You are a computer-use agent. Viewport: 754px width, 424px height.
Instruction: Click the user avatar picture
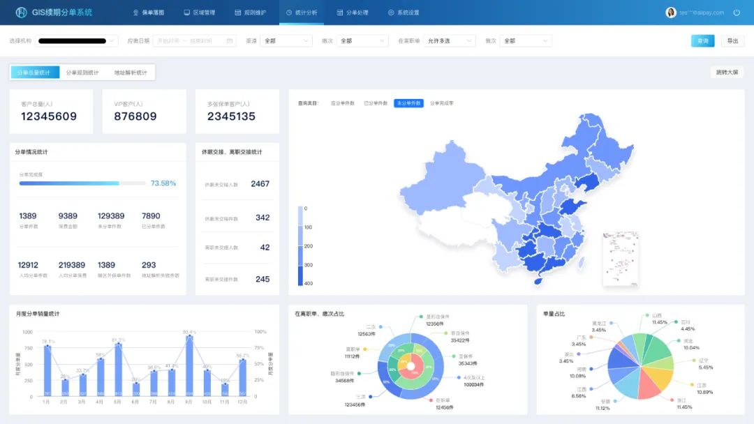click(x=671, y=13)
